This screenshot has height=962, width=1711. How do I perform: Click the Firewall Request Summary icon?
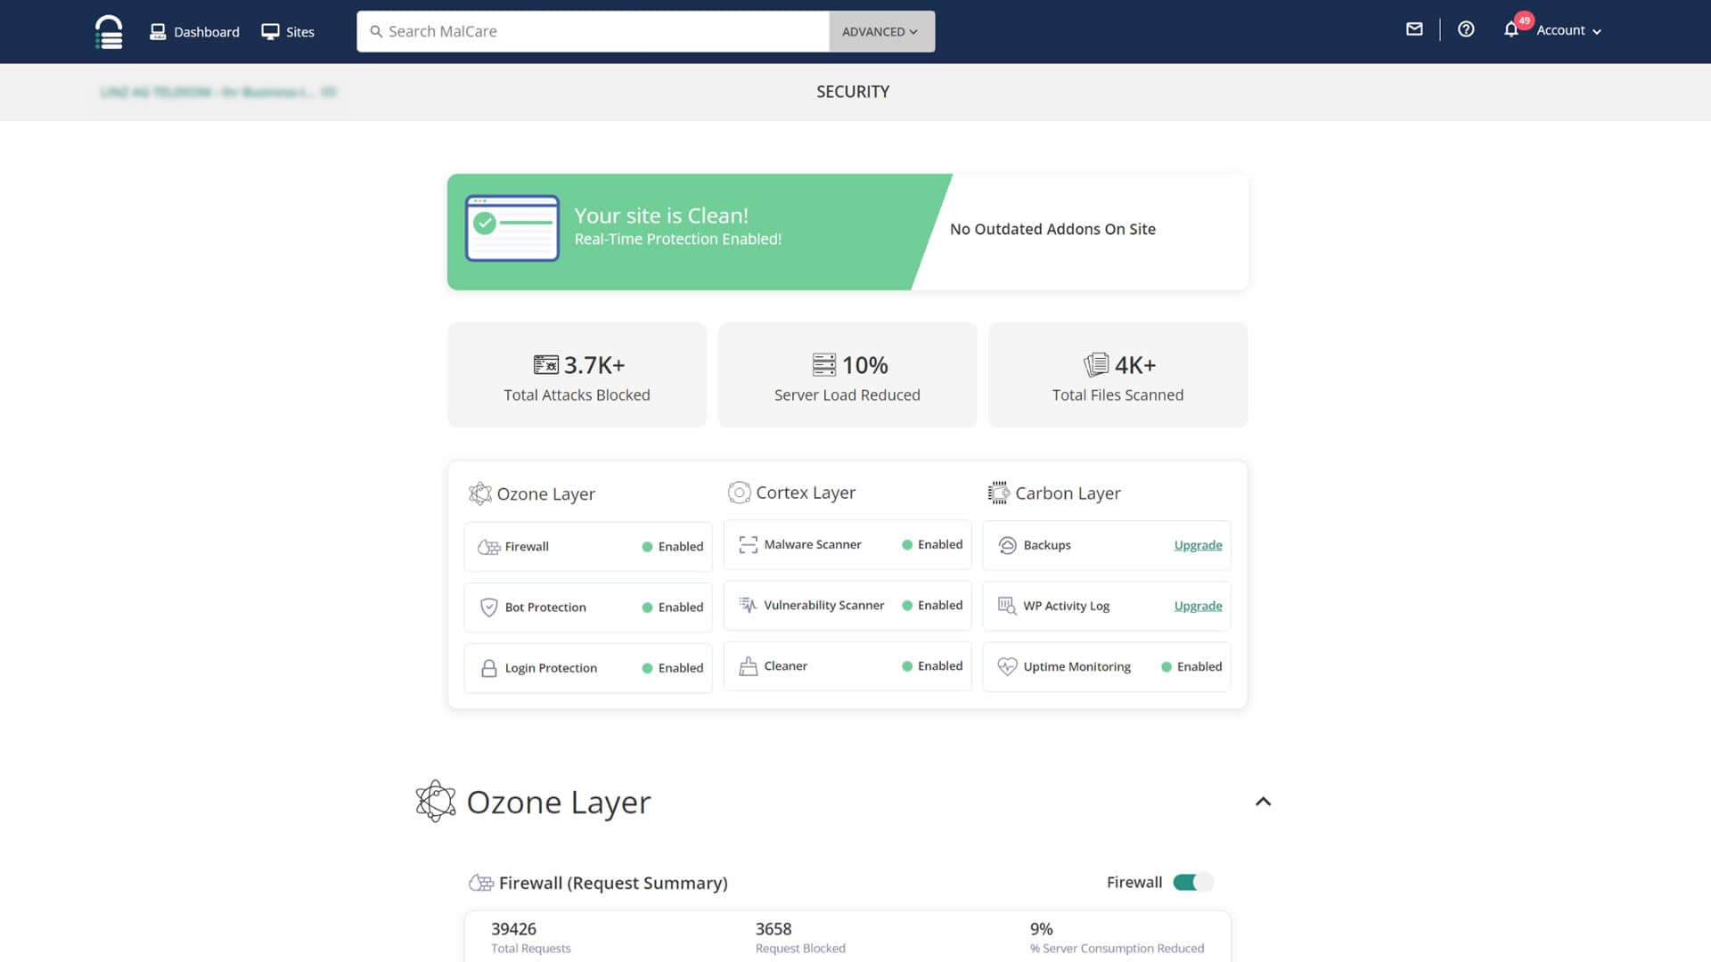[x=481, y=883]
